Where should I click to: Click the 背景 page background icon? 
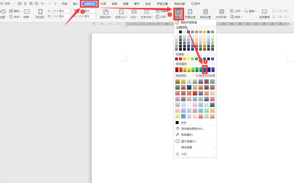coord(178,14)
